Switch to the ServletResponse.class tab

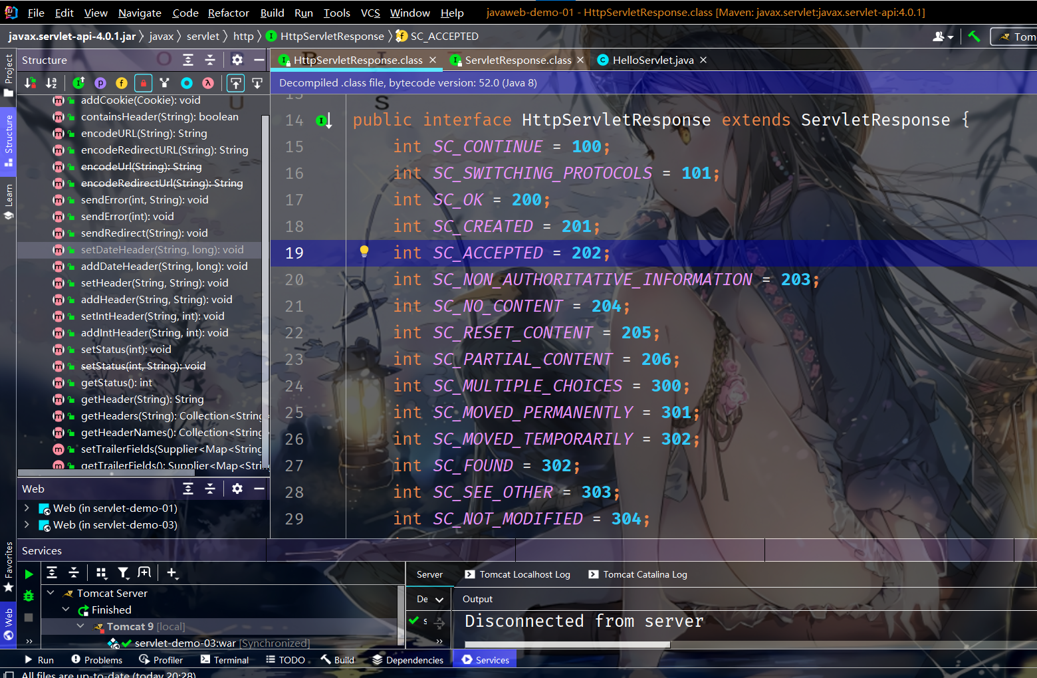(518, 60)
